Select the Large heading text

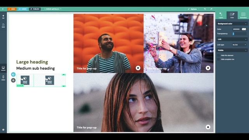[x=32, y=62]
